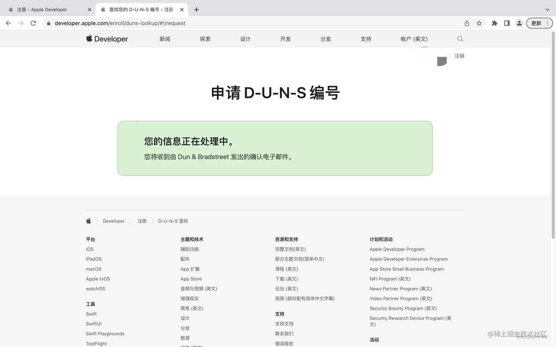Open the 新闻 navigation menu

165,39
